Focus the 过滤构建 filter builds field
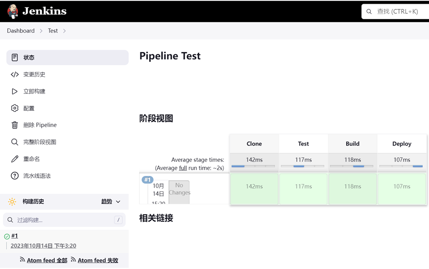The image size is (429, 269). click(64, 220)
